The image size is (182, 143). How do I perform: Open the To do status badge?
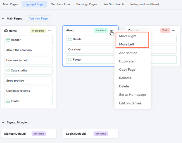pos(165,30)
